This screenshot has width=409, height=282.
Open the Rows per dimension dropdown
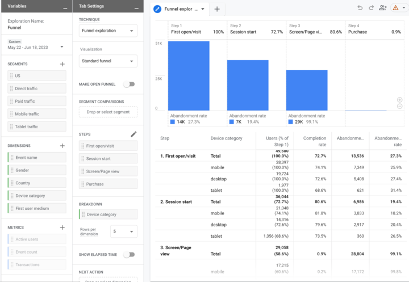tap(124, 231)
